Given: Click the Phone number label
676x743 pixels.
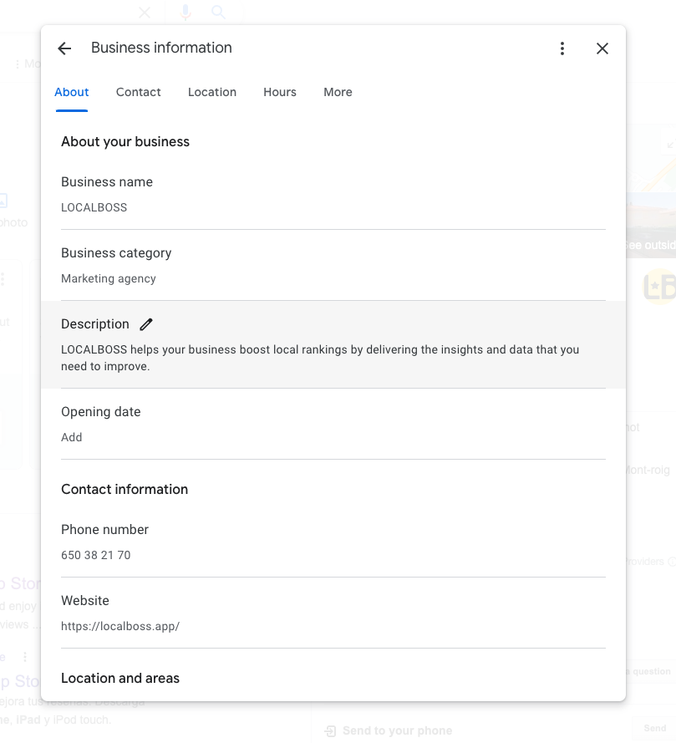Looking at the screenshot, I should click(x=104, y=530).
